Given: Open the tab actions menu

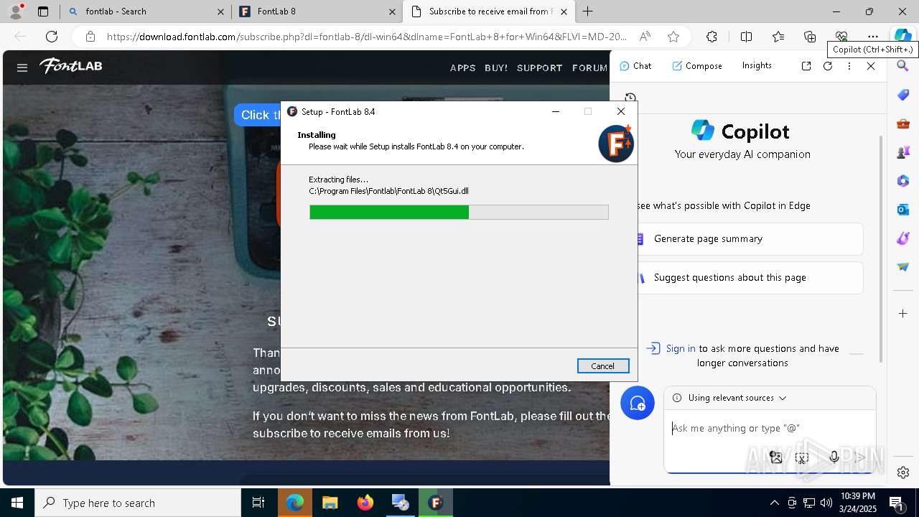Looking at the screenshot, I should 43,11.
